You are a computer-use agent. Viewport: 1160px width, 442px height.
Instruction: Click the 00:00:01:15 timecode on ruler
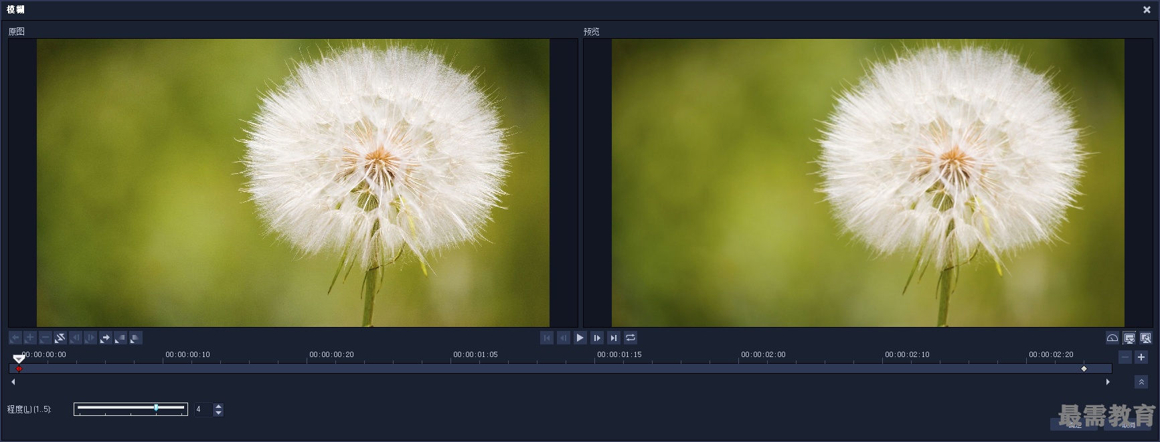pos(619,355)
